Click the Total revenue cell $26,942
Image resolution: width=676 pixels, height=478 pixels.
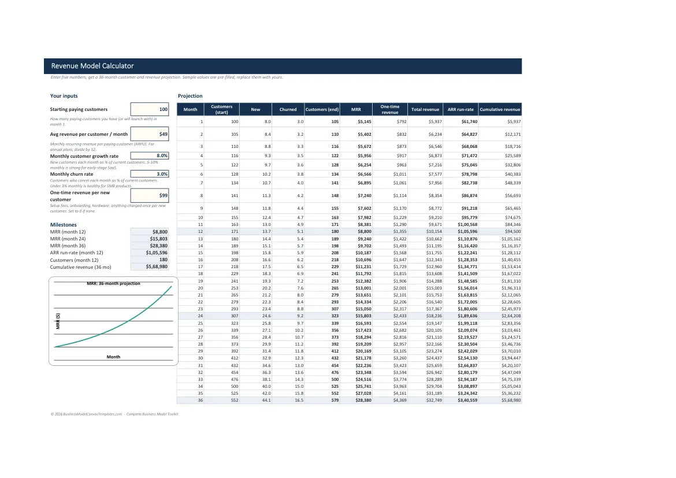click(425, 372)
